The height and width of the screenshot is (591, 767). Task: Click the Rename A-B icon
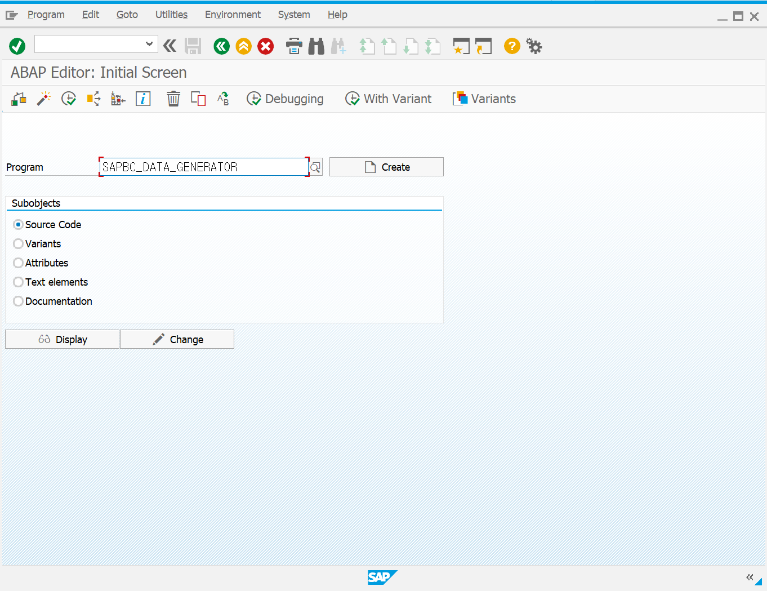pos(223,99)
